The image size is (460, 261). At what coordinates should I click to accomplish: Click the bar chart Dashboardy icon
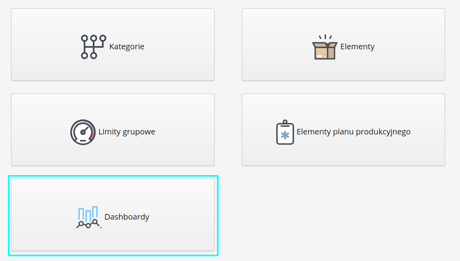89,217
